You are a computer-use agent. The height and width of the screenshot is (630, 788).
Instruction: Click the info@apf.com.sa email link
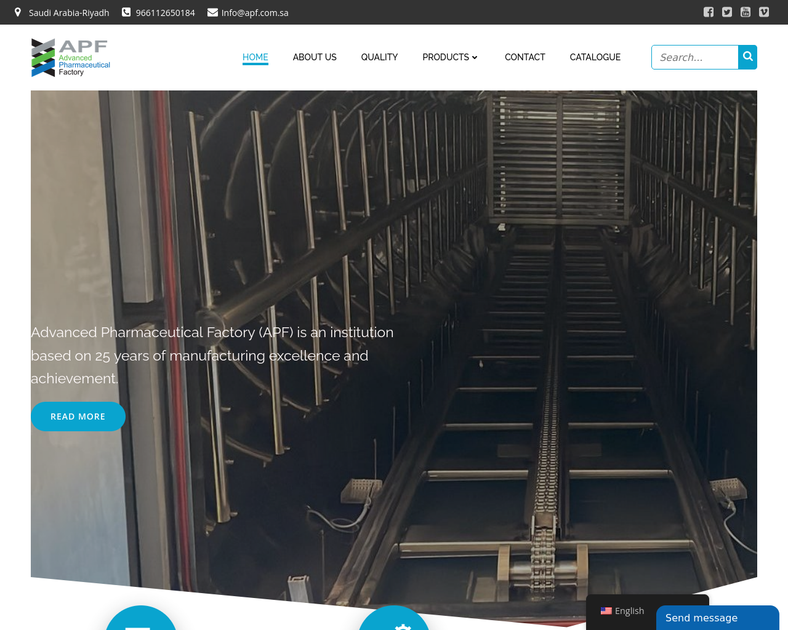[255, 12]
